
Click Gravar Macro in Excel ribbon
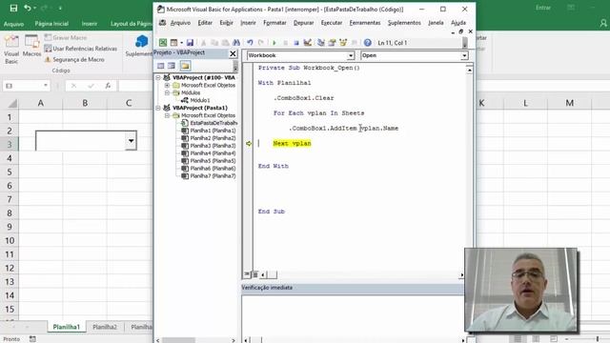pos(66,38)
